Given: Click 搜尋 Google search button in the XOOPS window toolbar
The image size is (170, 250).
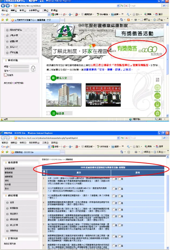Looking at the screenshot, I should [55, 146].
